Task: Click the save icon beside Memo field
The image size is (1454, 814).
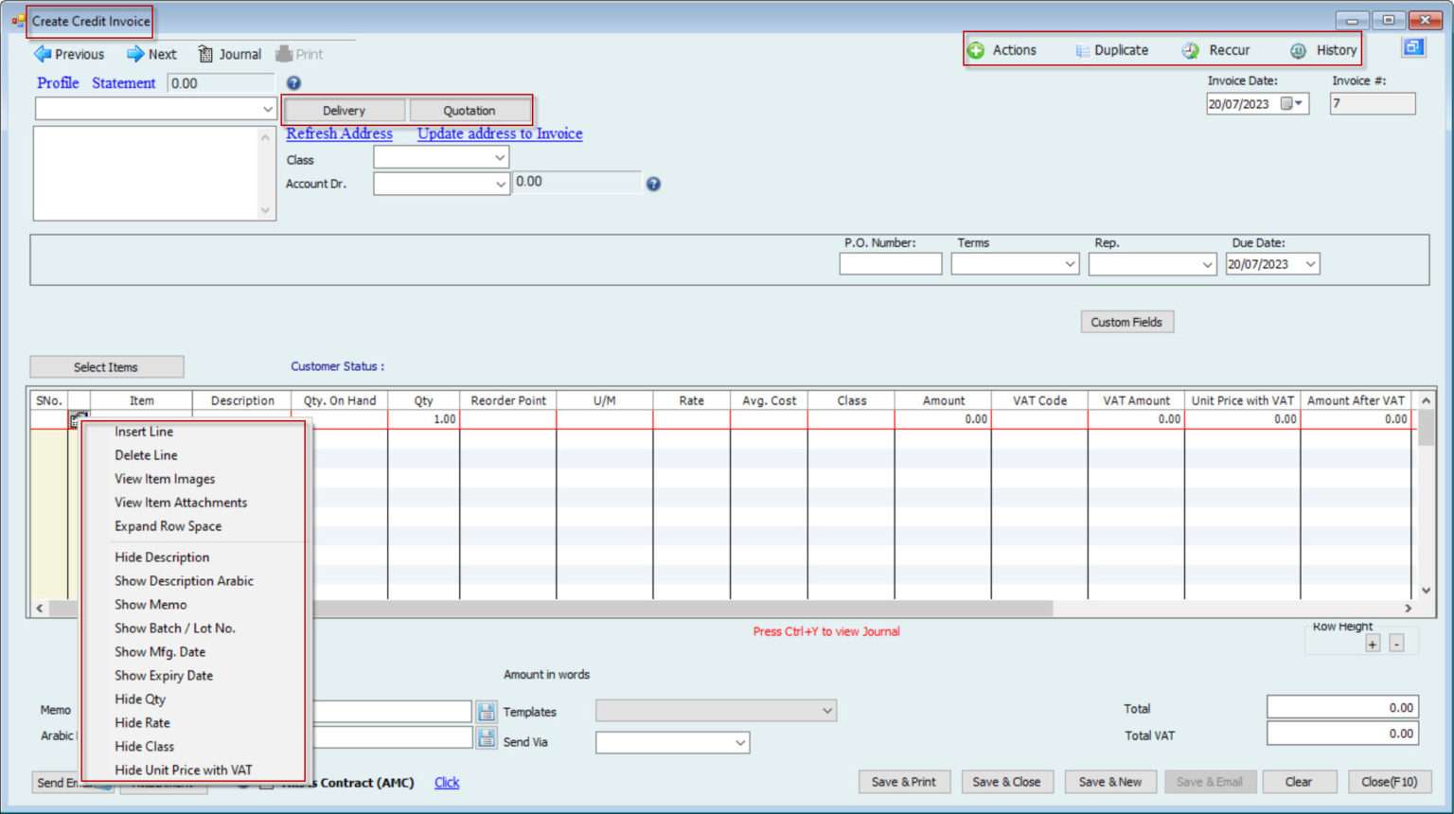Action: tap(487, 712)
